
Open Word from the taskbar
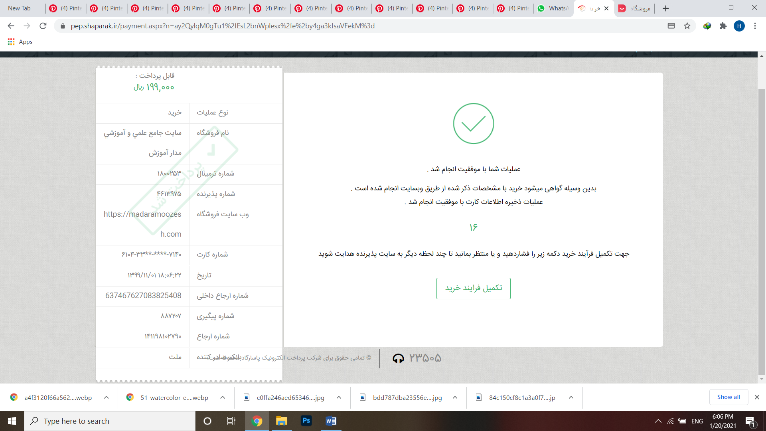pyautogui.click(x=331, y=421)
